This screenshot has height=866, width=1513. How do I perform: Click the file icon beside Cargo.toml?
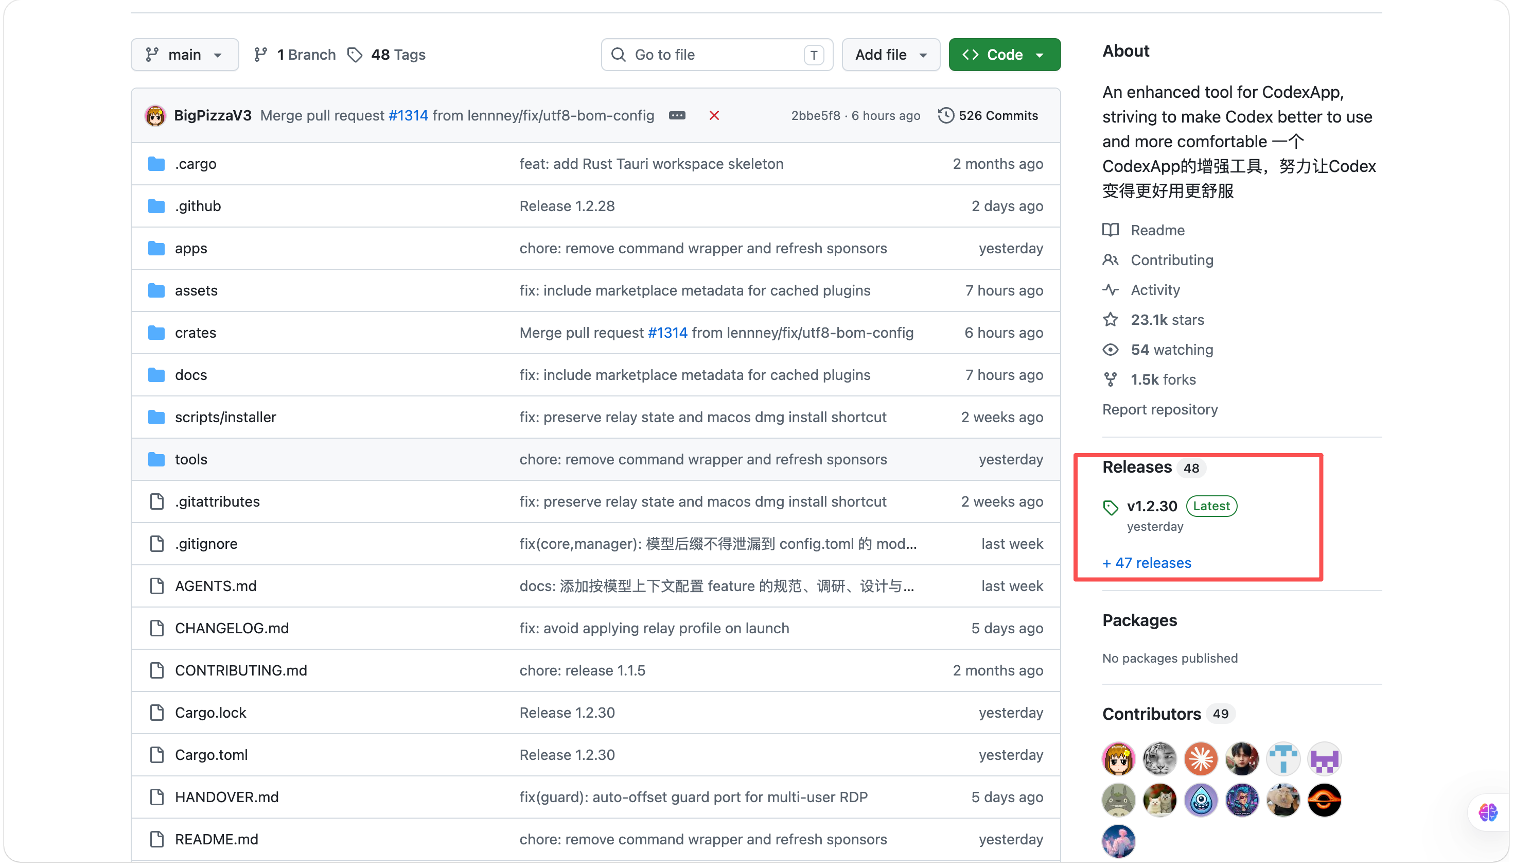click(157, 755)
